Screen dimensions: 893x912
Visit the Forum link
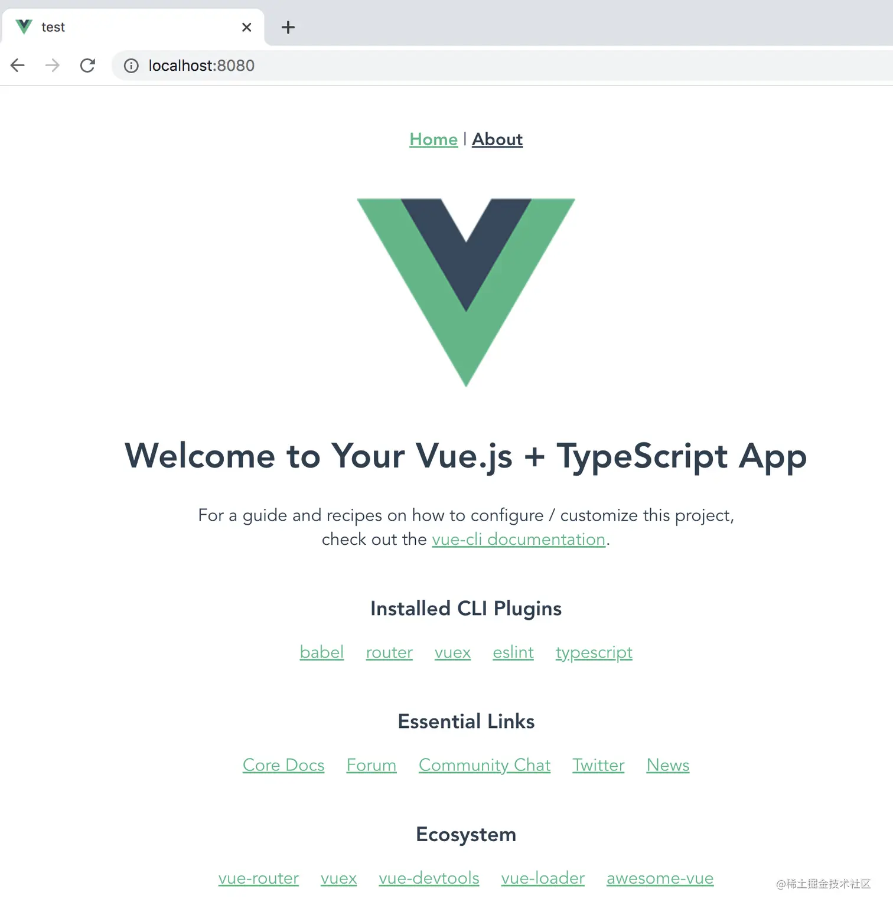[371, 765]
